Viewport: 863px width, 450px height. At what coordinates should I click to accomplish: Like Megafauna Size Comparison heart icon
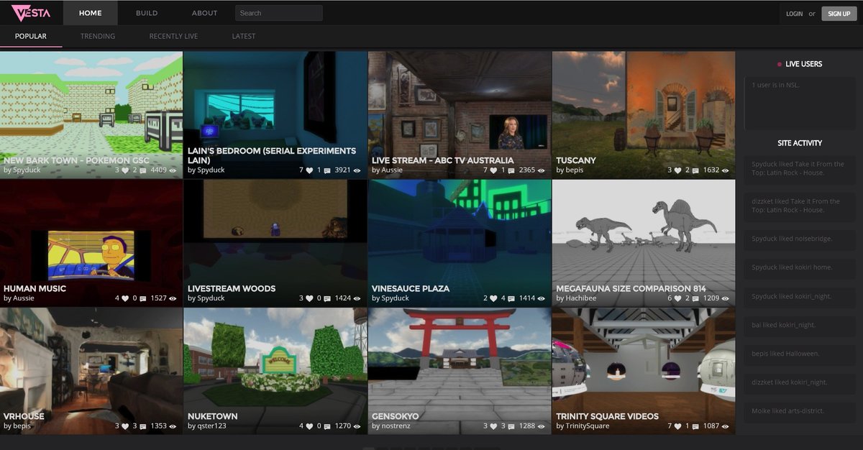coord(677,298)
